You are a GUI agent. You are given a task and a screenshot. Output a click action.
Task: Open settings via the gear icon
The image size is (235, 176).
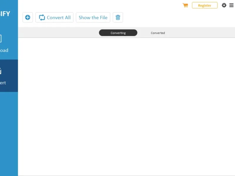click(x=224, y=5)
